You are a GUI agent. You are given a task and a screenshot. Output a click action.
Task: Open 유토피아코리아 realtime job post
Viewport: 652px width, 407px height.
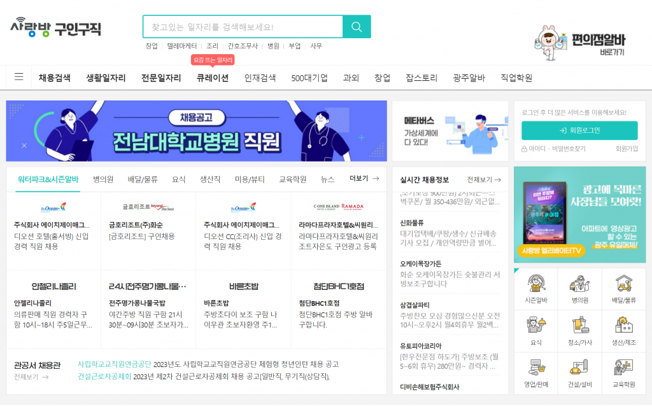450,356
